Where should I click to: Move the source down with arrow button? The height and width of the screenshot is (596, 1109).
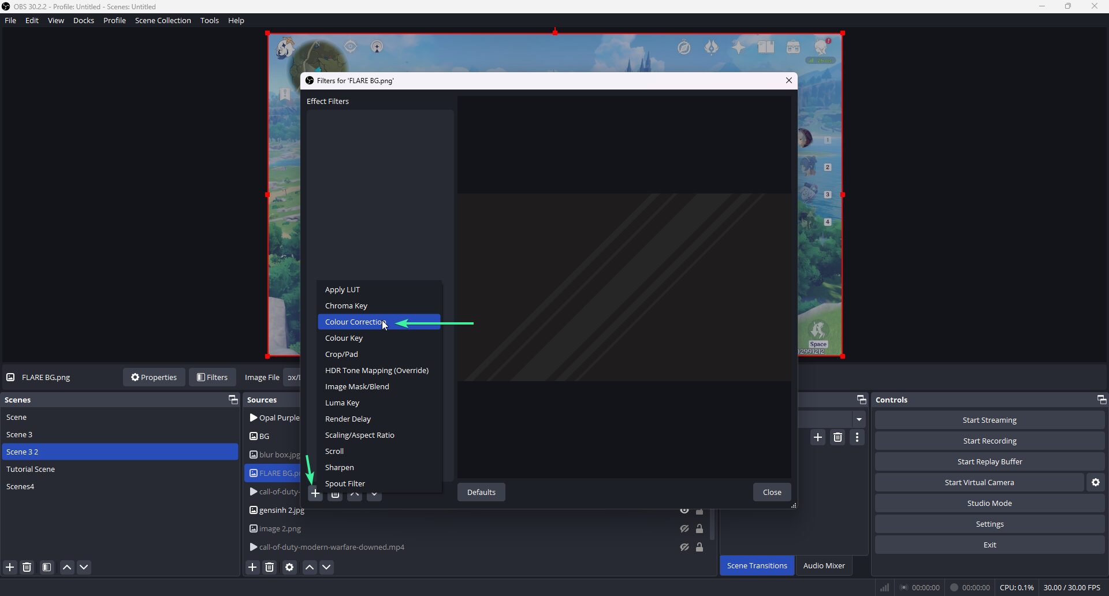(326, 567)
